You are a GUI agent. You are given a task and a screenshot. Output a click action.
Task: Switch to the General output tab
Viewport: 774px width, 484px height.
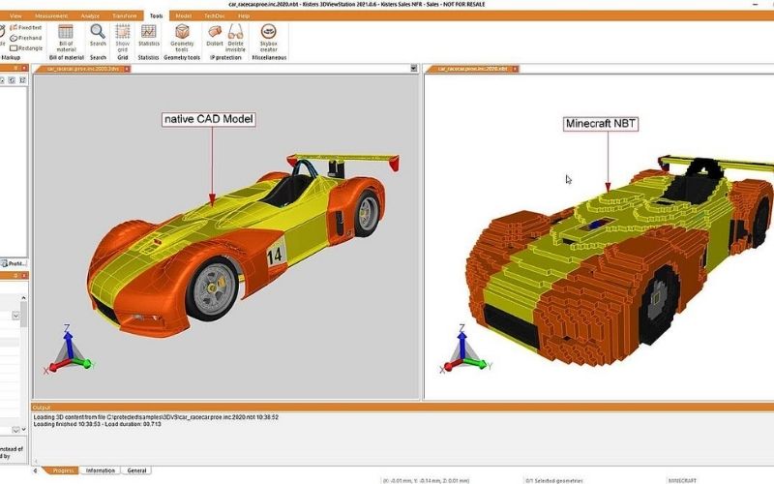coord(136,470)
